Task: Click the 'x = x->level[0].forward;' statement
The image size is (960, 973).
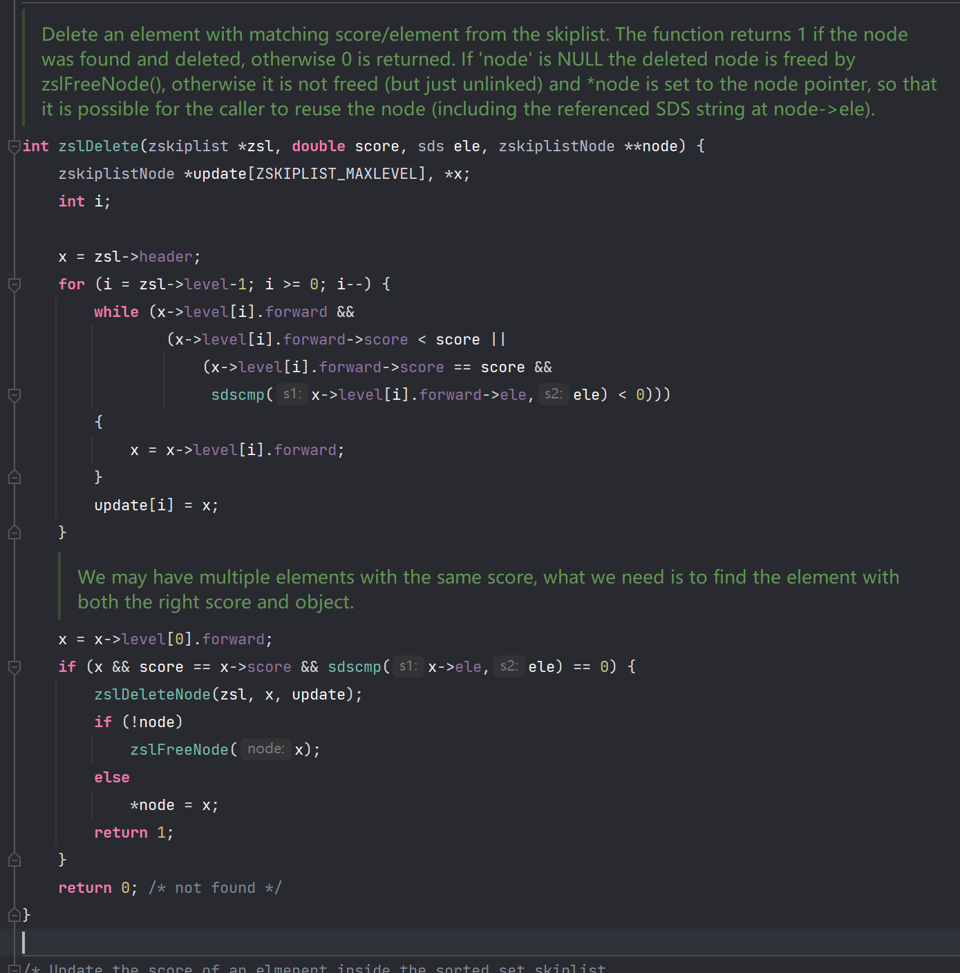Action: point(166,639)
